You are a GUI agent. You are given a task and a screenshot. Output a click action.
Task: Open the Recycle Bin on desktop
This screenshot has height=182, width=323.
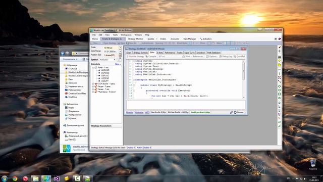tap(313, 164)
